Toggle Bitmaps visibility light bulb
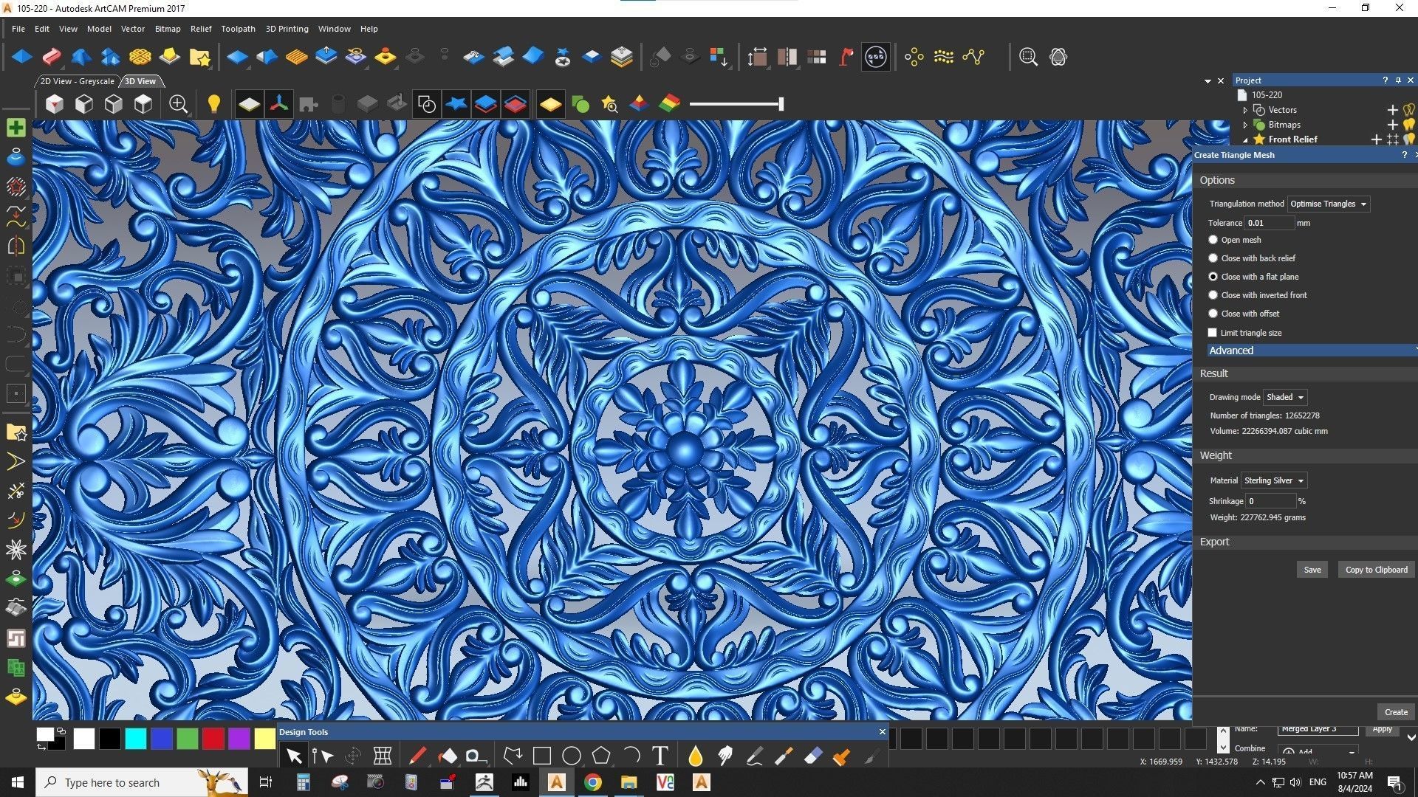This screenshot has height=797, width=1418. point(1409,125)
